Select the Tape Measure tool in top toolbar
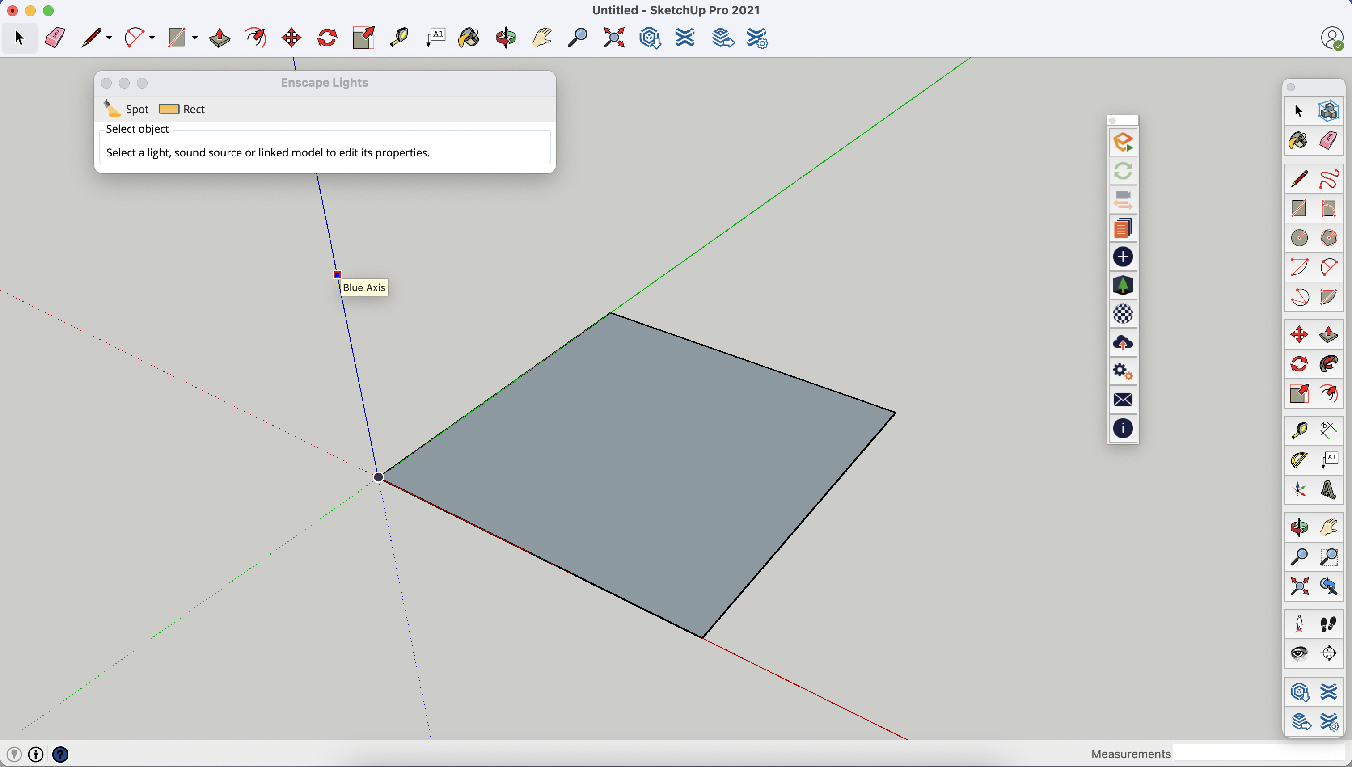The height and width of the screenshot is (767, 1352). pos(399,38)
